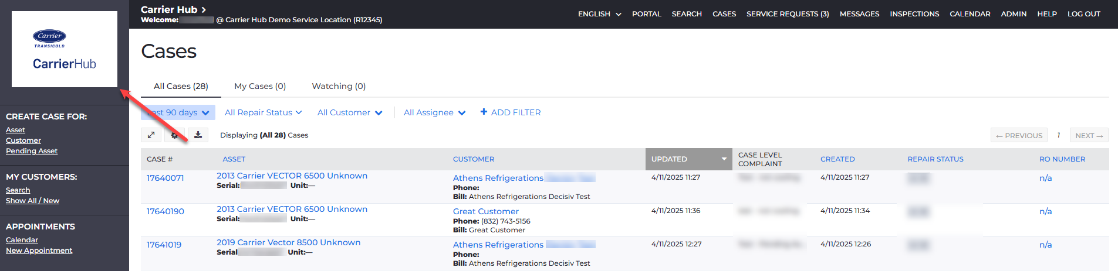
Task: Open Service Requests (3) menu
Action: tap(788, 14)
